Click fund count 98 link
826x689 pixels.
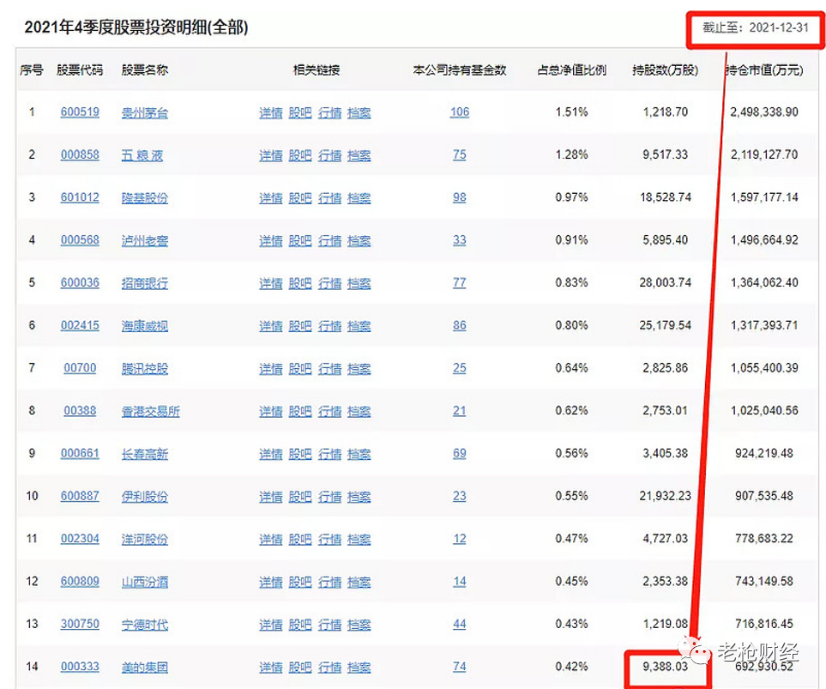pos(460,197)
